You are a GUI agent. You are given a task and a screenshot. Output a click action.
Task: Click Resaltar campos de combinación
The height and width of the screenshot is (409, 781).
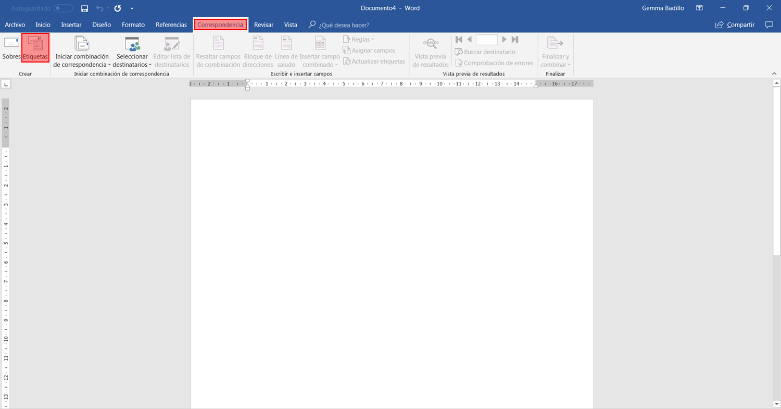tap(218, 52)
